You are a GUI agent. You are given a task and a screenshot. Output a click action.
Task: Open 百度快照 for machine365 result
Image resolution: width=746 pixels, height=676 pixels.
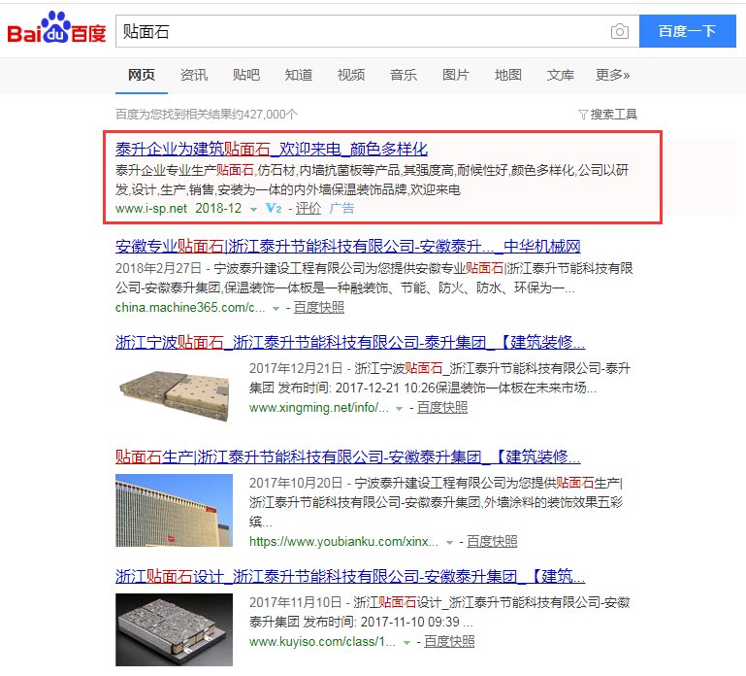[x=319, y=308]
